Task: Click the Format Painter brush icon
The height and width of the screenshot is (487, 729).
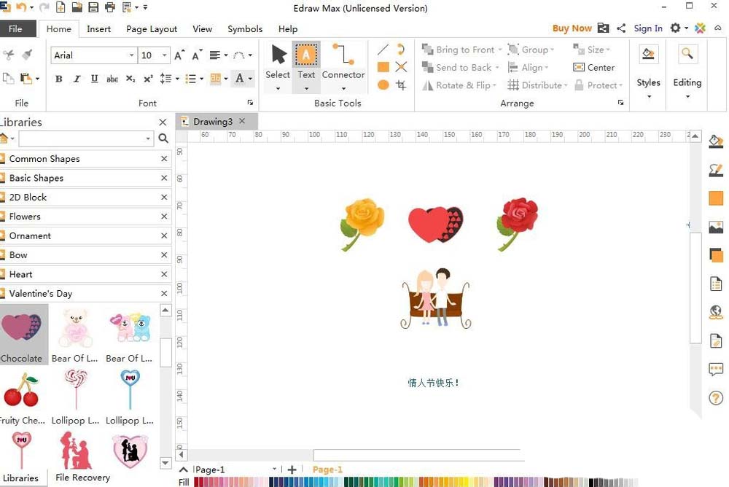Action: point(27,54)
